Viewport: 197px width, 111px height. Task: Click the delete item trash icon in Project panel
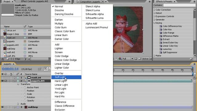[25, 59]
